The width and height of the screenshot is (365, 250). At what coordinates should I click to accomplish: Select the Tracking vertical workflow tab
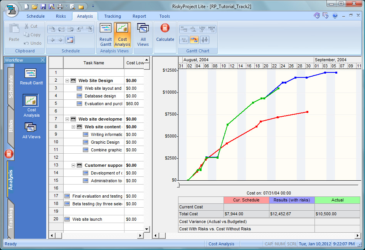[x=11, y=218]
